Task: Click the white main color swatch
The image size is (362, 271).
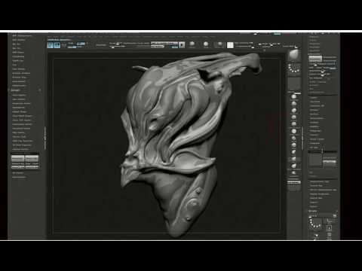Action: [x=230, y=45]
